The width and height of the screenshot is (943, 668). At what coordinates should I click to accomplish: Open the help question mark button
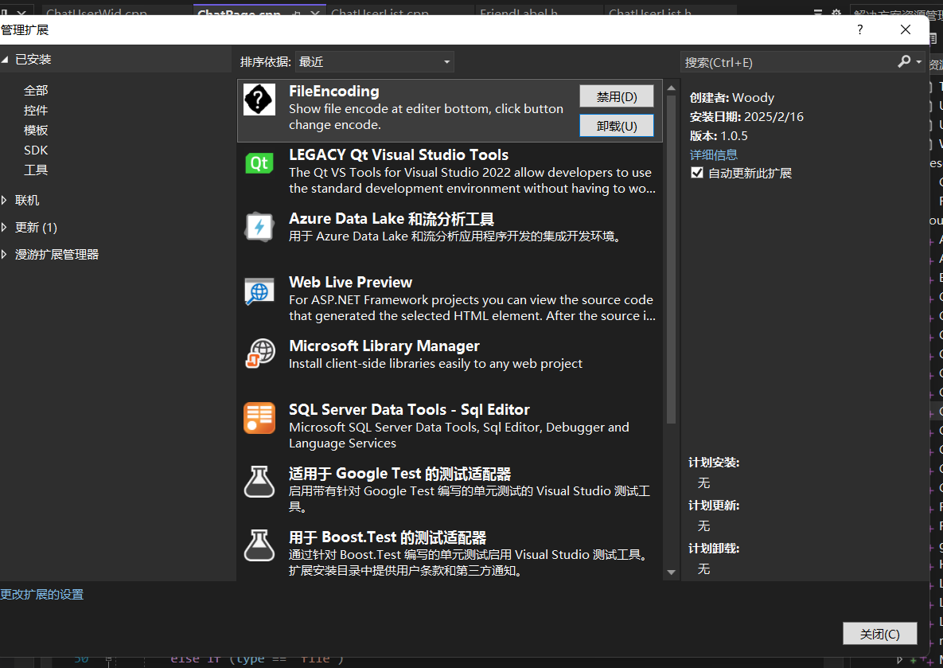pos(860,29)
